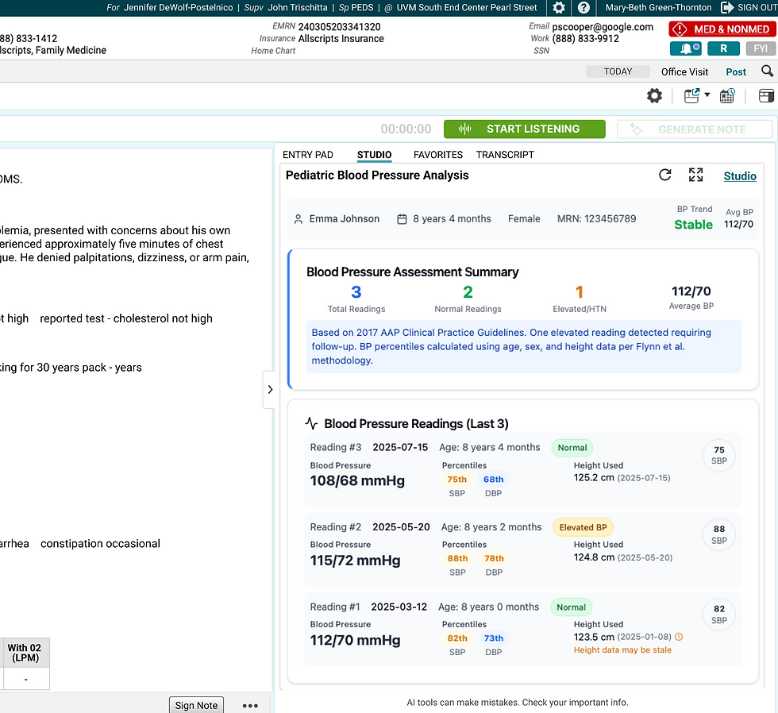Click the MRN: 123456789 text

596,219
